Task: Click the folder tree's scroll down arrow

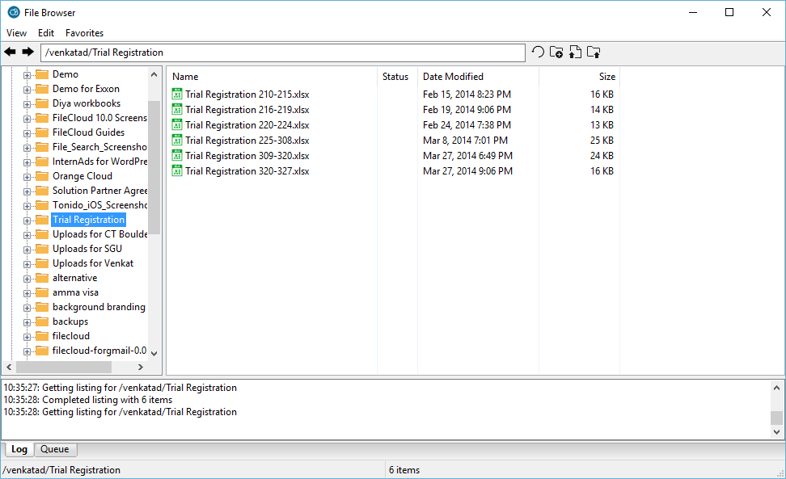Action: [154, 353]
